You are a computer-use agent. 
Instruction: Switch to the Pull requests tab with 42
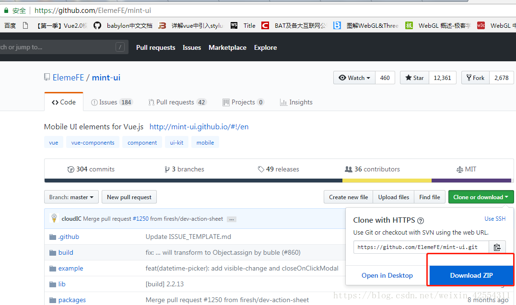177,102
